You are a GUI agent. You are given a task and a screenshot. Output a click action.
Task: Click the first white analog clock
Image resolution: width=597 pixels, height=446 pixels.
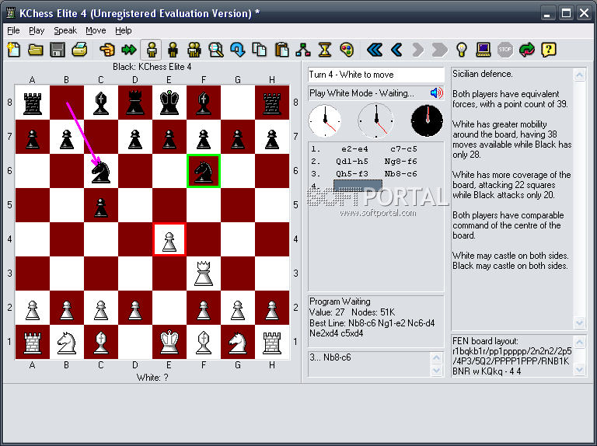325,120
